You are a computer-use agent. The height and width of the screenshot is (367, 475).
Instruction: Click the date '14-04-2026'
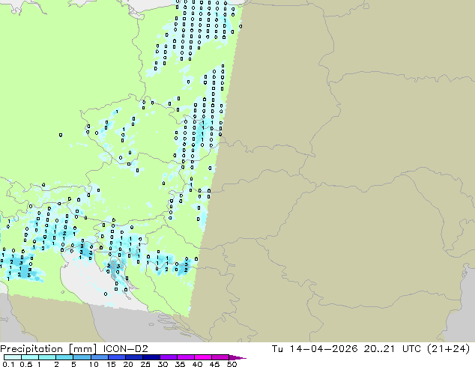tap(323, 349)
